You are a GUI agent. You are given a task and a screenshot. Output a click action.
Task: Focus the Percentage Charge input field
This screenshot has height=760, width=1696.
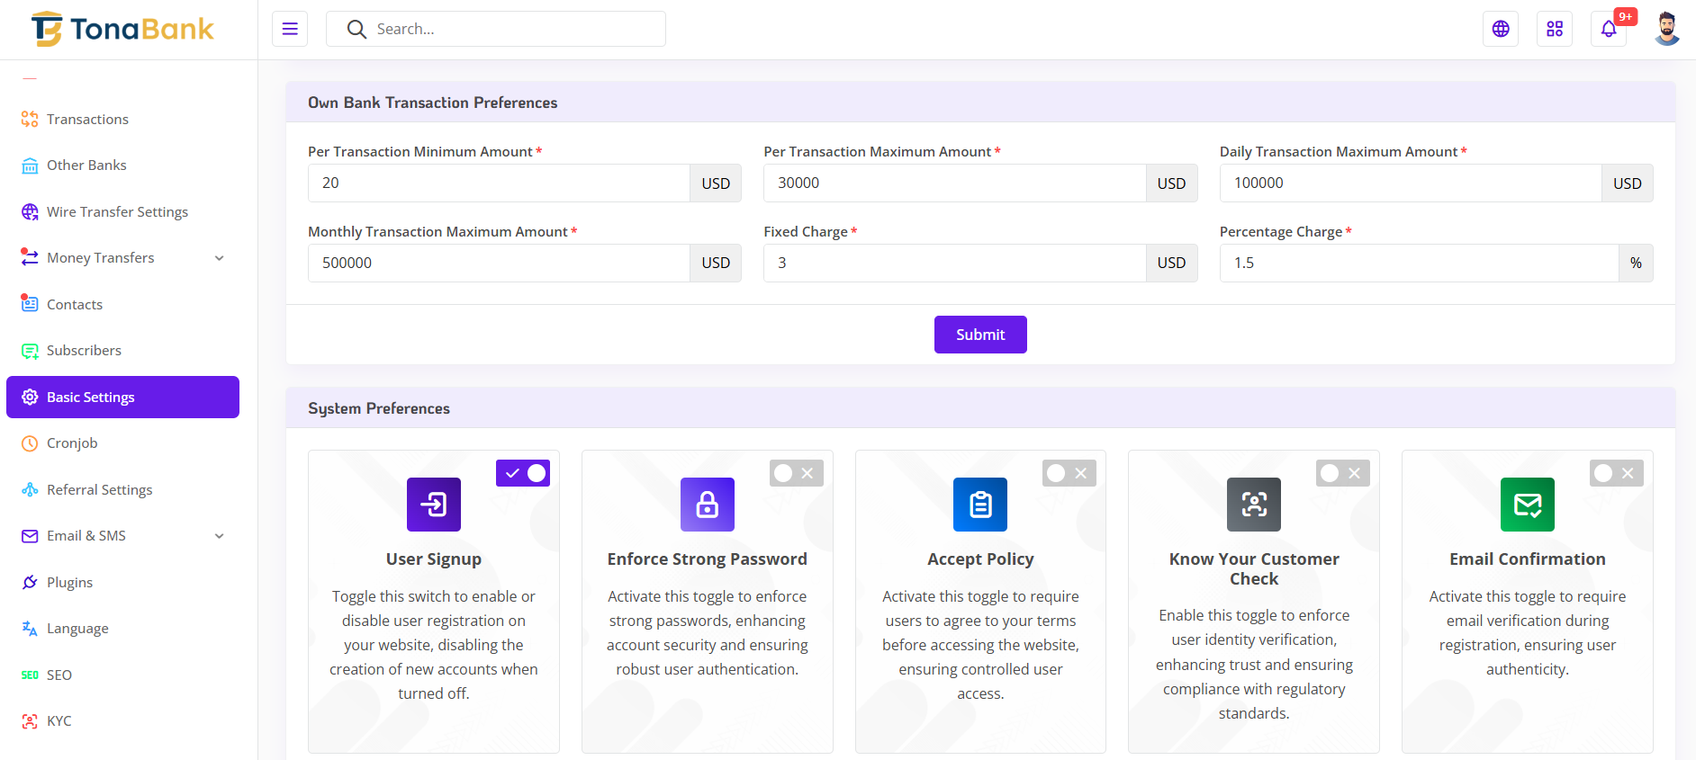[x=1419, y=264]
